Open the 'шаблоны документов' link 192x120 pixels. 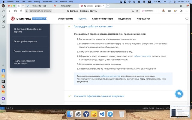(110, 76)
